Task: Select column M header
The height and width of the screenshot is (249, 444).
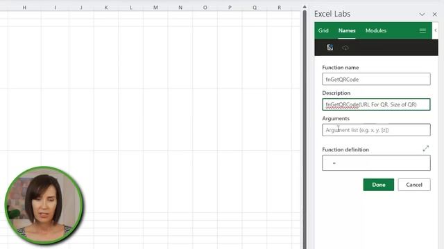Action: (x=155, y=8)
